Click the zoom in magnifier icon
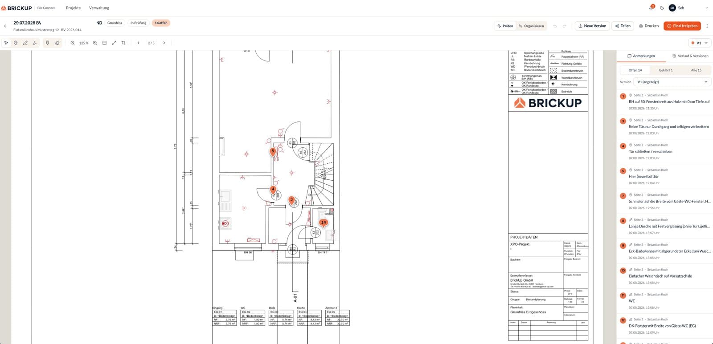The height and width of the screenshot is (344, 713). pyautogui.click(x=95, y=43)
